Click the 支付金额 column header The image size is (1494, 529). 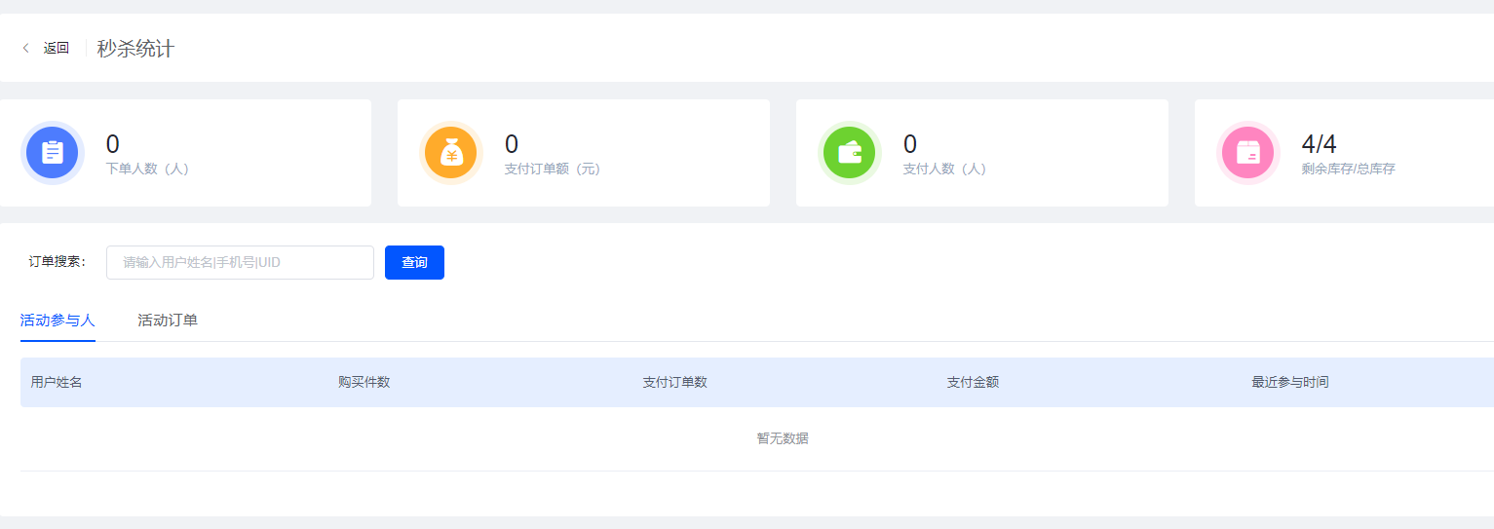[x=973, y=382]
